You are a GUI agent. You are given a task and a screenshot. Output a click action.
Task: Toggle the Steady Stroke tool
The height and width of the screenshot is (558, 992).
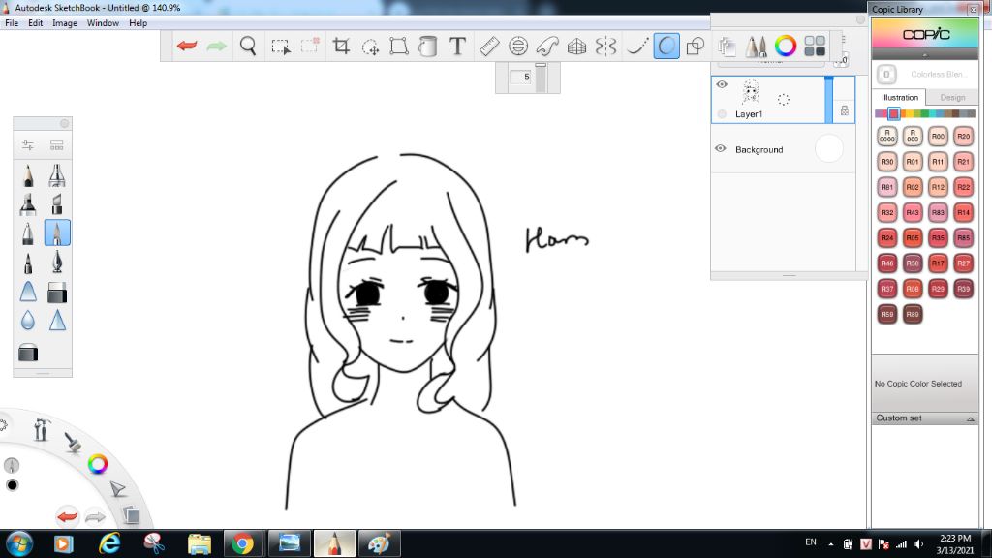[637, 46]
